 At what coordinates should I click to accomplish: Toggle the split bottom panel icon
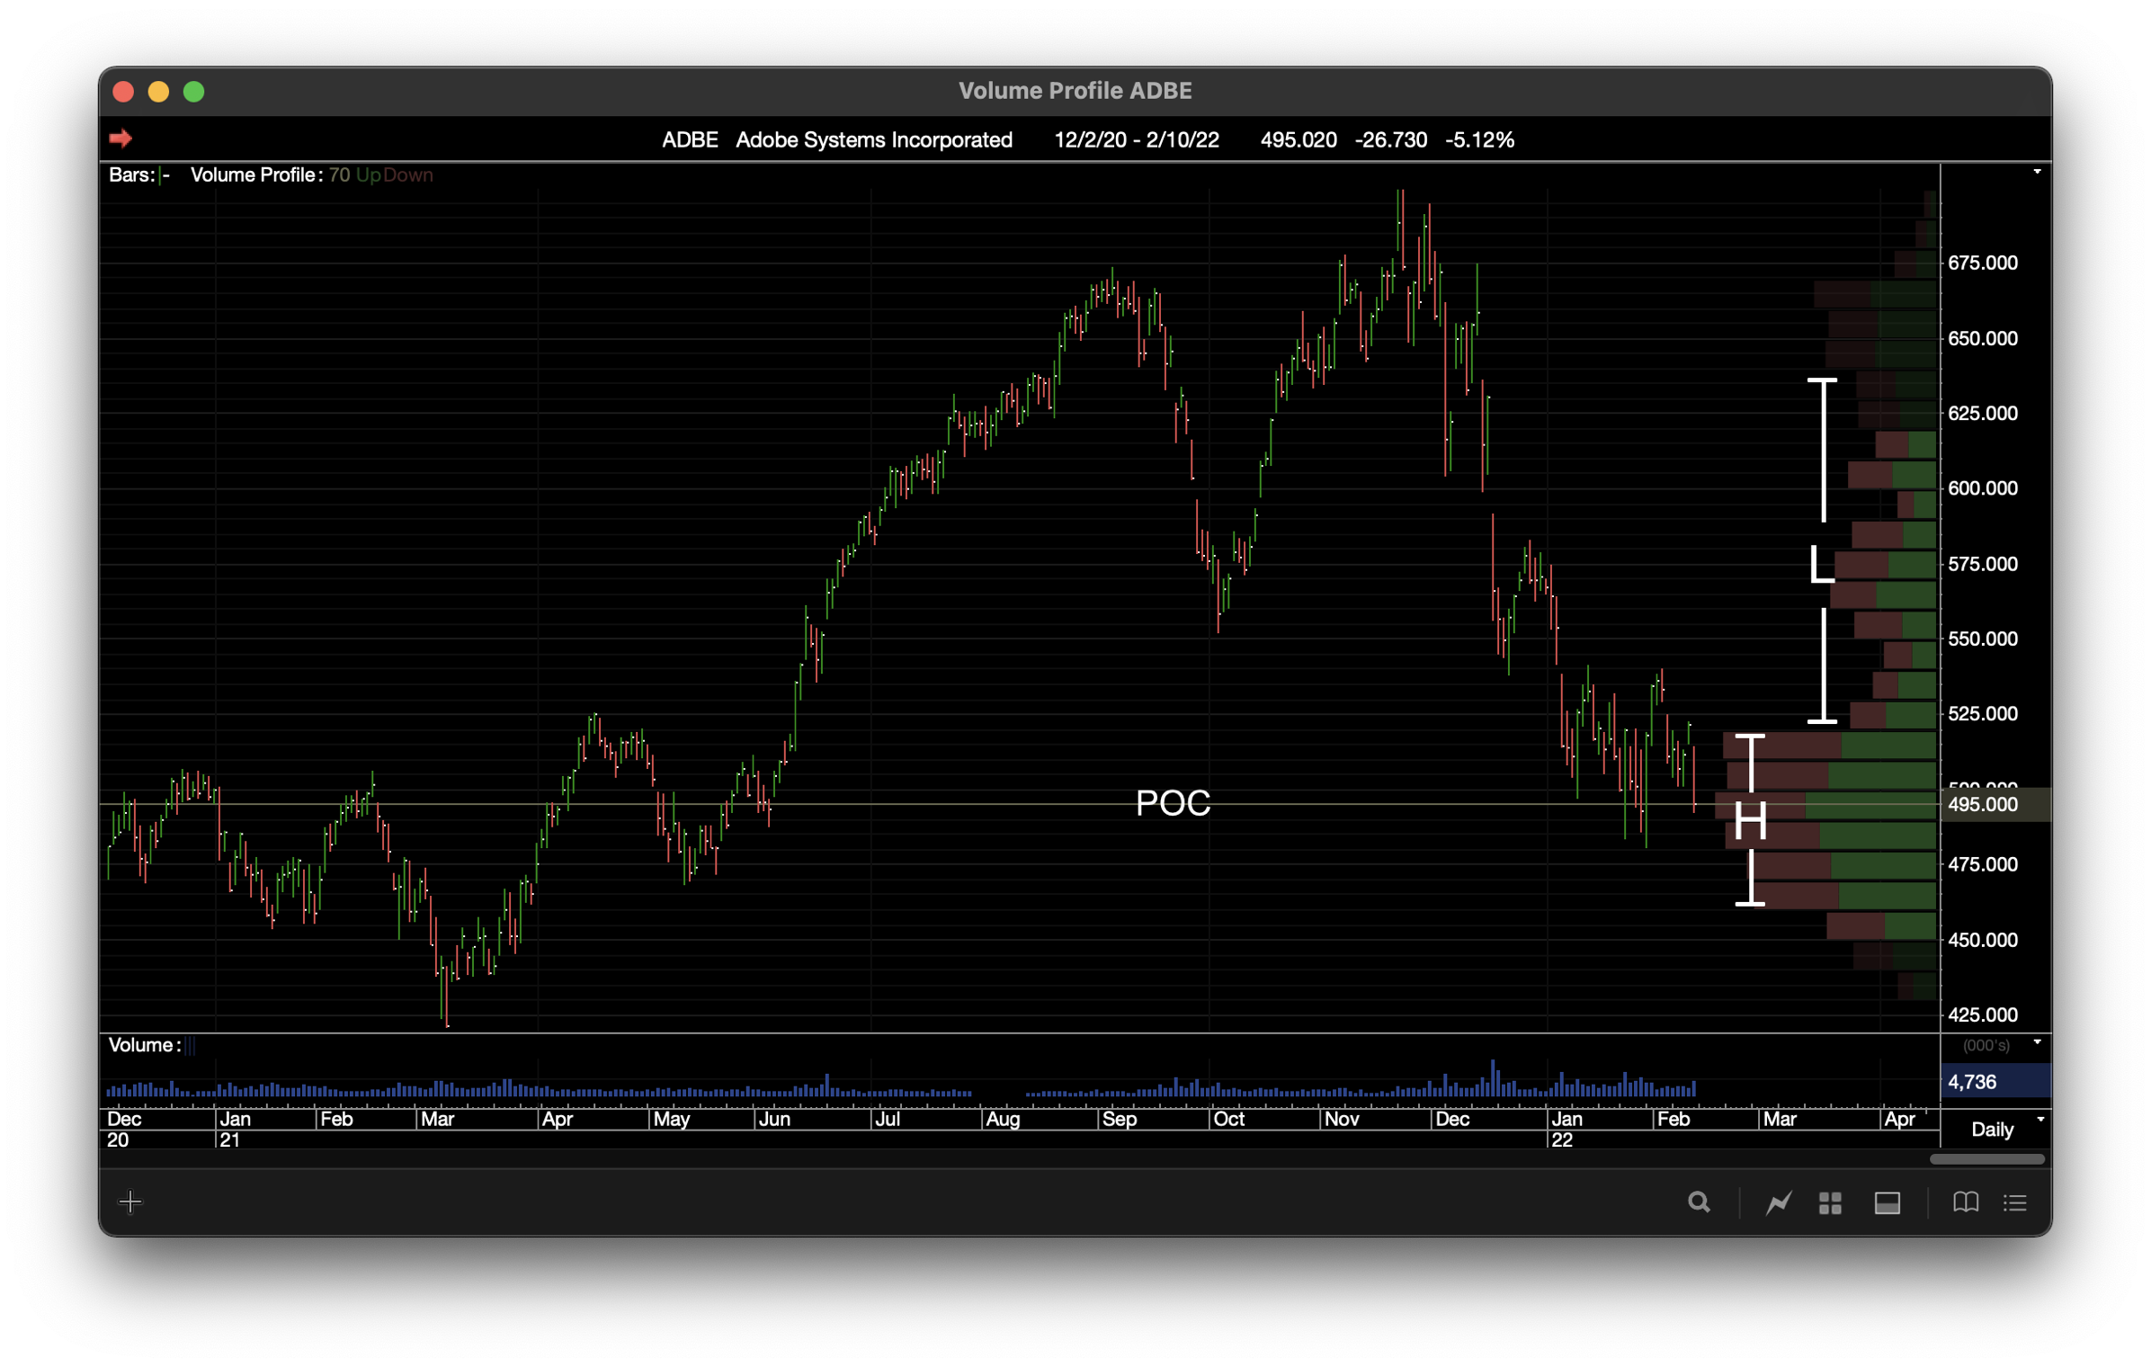pyautogui.click(x=1887, y=1202)
